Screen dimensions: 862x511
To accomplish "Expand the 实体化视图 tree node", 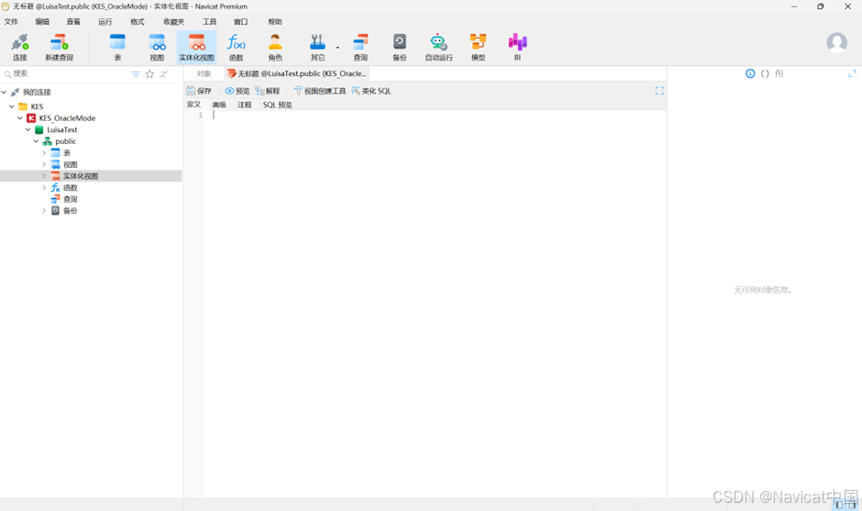I will click(x=45, y=175).
